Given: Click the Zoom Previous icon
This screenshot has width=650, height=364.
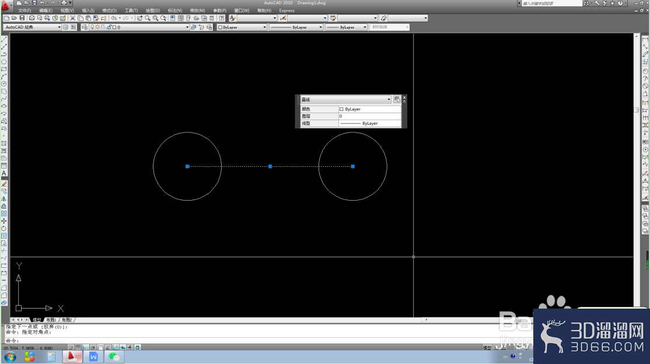Looking at the screenshot, I should (x=163, y=18).
